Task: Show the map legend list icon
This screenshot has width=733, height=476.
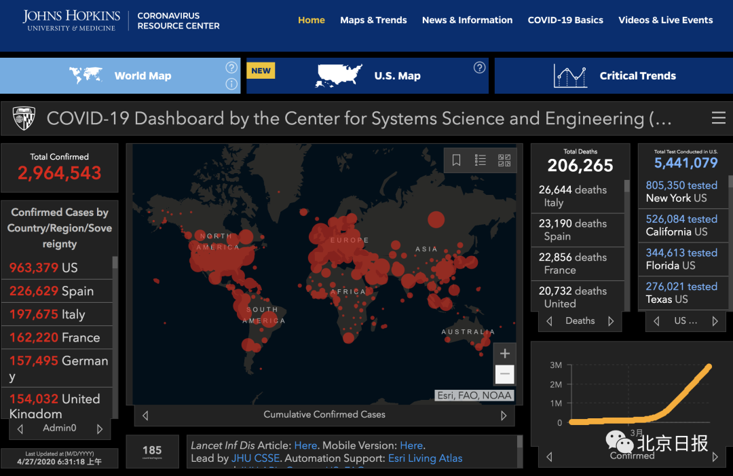Action: pyautogui.click(x=481, y=160)
